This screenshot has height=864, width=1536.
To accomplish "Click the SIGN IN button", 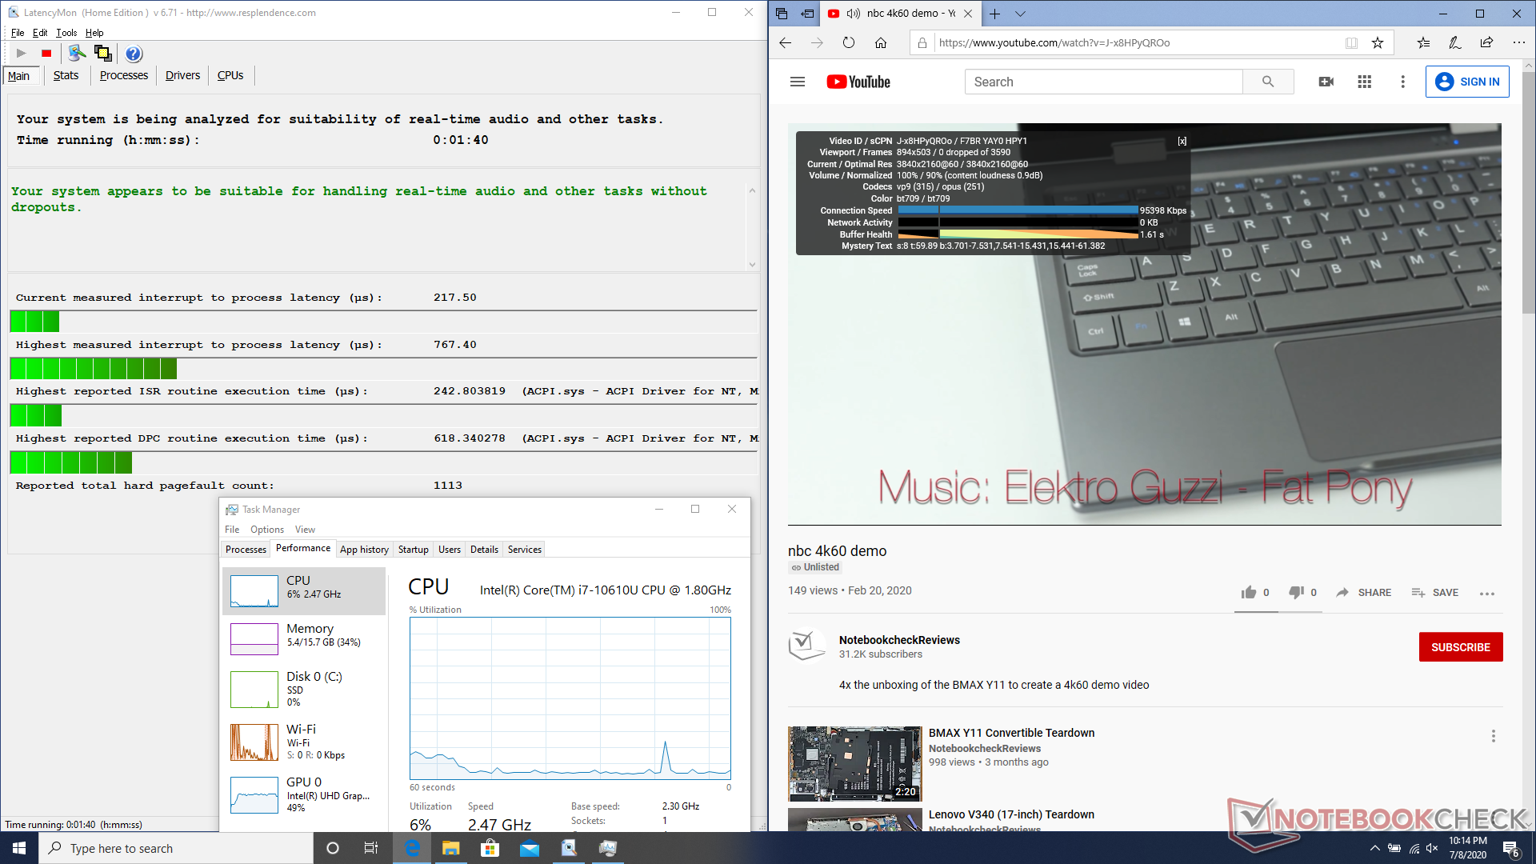I will click(1467, 82).
